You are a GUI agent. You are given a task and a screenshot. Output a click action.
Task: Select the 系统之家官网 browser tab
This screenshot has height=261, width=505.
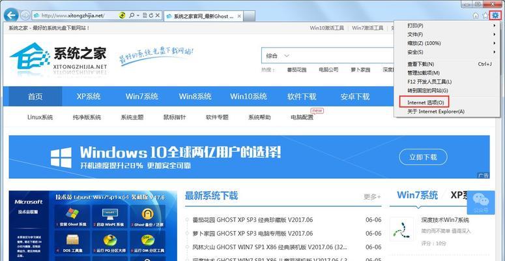pos(204,16)
